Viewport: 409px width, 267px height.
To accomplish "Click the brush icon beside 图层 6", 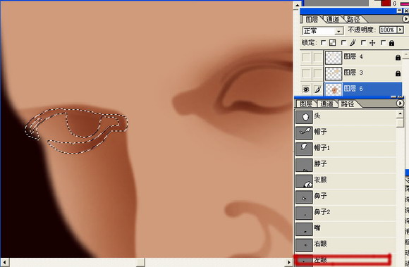I will (x=317, y=89).
